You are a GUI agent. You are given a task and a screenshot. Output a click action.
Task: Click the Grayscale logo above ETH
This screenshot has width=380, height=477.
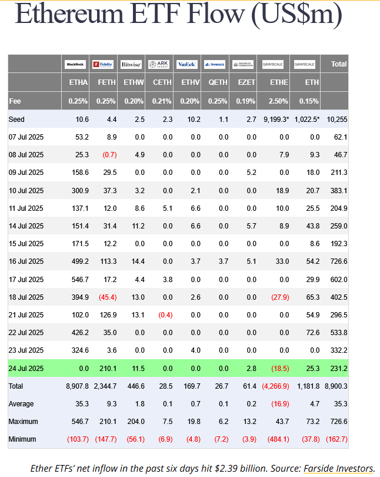coord(304,64)
